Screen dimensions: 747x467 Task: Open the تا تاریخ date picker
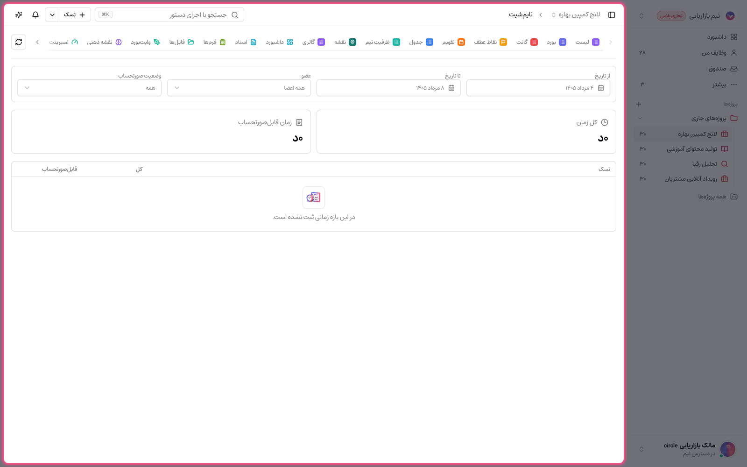388,88
